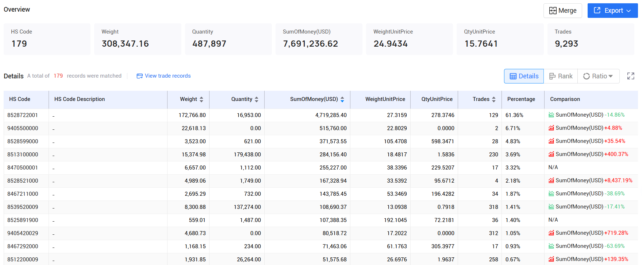Image resolution: width=642 pixels, height=265 pixels.
Task: Click the SumOfMoney(USD) overview card value 7,691,236.62
Action: point(311,44)
